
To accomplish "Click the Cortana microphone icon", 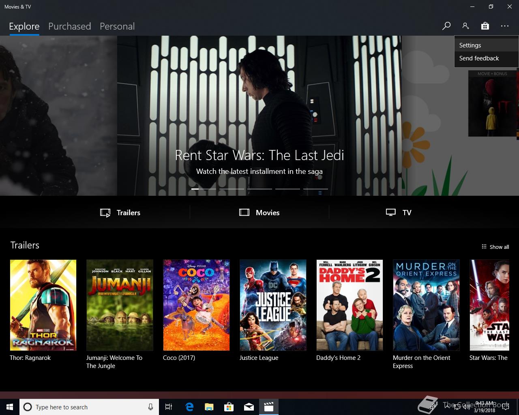I will pyautogui.click(x=150, y=407).
